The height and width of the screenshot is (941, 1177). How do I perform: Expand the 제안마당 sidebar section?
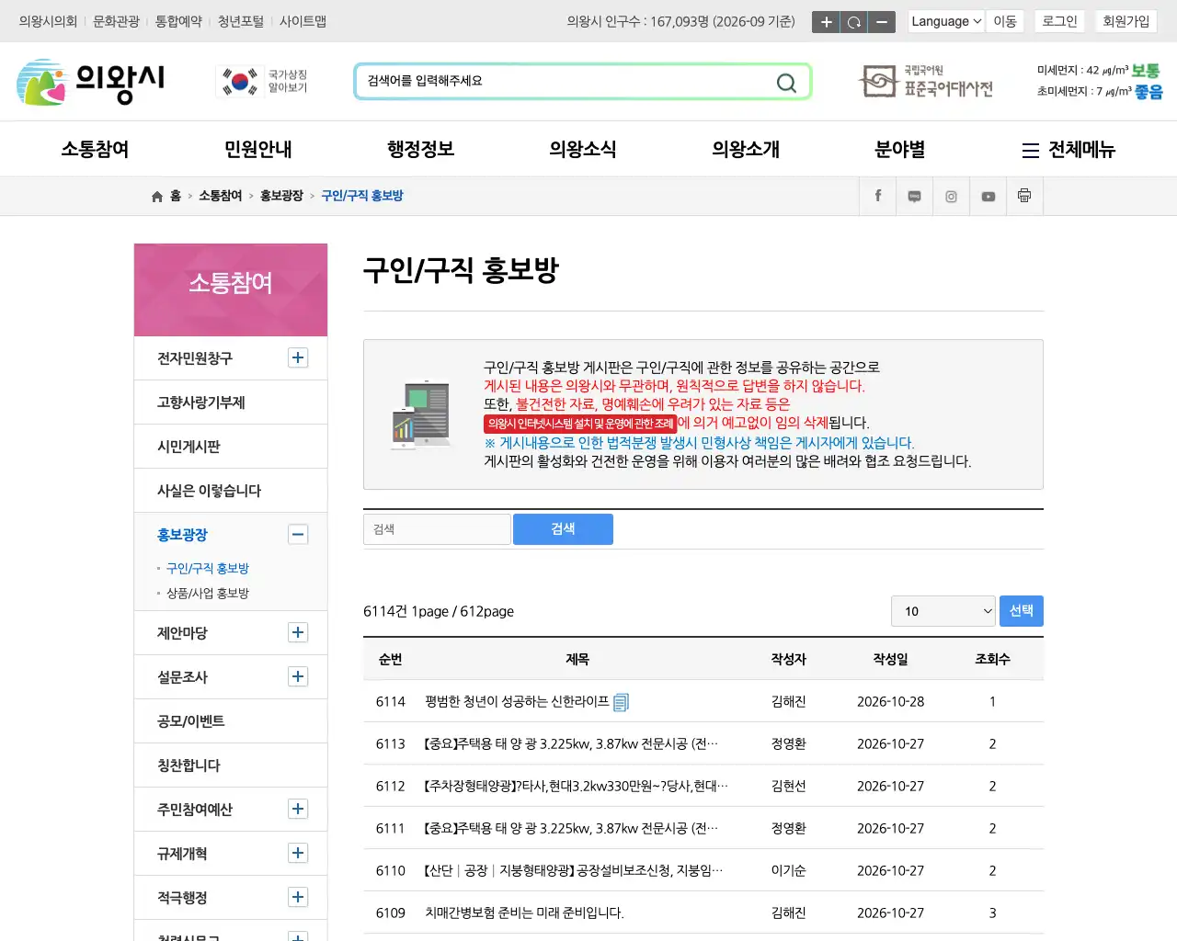tap(298, 633)
